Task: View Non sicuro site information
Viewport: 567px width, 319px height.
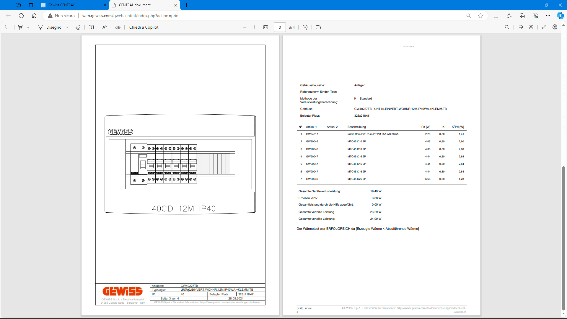Action: point(61,16)
